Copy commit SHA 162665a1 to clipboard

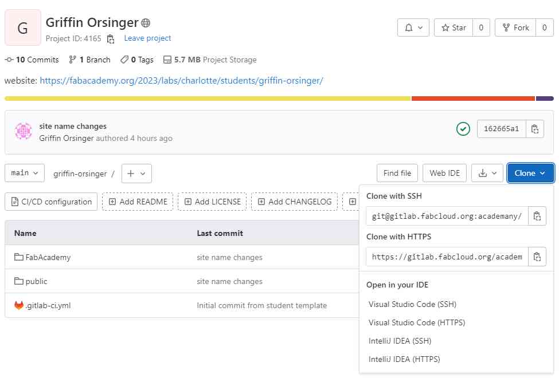(534, 129)
